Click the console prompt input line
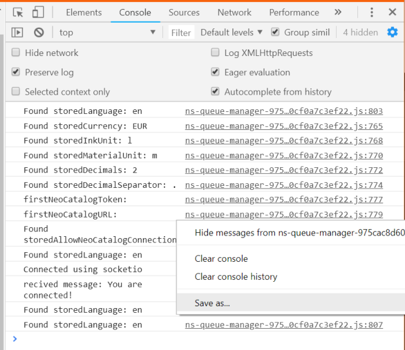 [207, 339]
